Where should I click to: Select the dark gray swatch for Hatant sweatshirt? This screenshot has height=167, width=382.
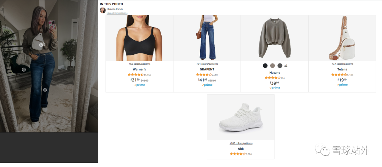click(x=280, y=66)
